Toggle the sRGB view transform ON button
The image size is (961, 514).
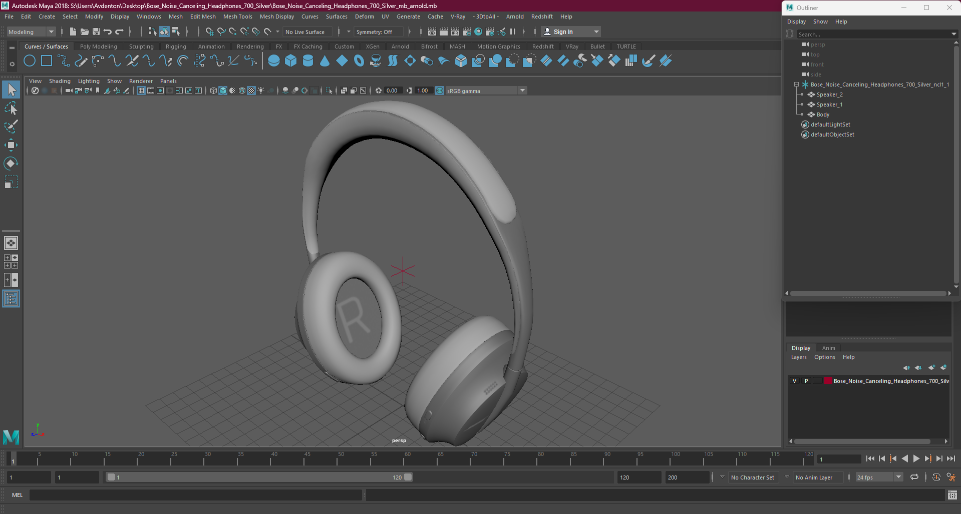coord(440,90)
